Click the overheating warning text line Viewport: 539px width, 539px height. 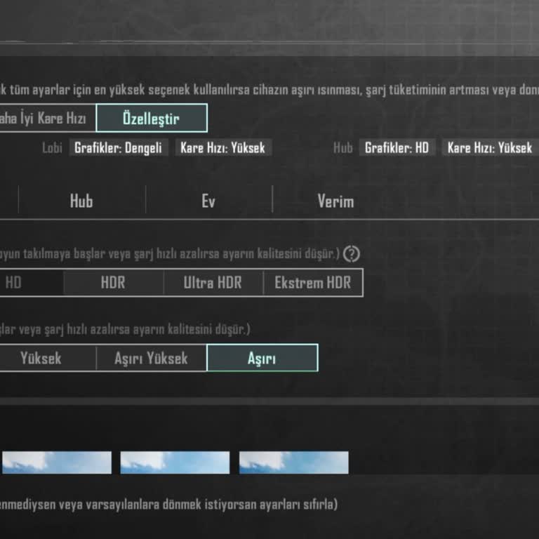pyautogui.click(x=269, y=90)
